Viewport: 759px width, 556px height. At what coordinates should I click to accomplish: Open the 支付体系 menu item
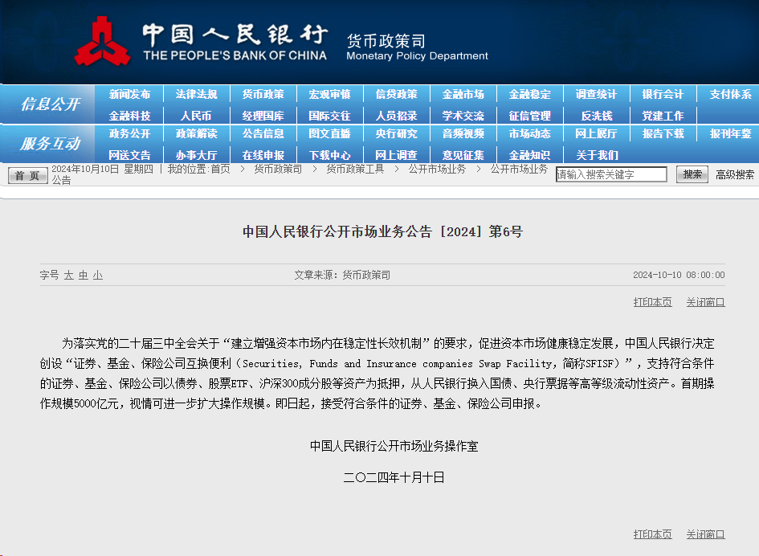730,94
